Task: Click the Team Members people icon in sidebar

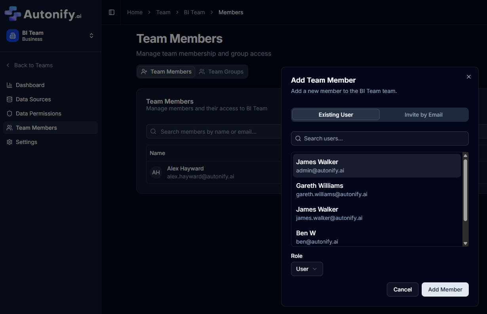Action: pos(10,128)
